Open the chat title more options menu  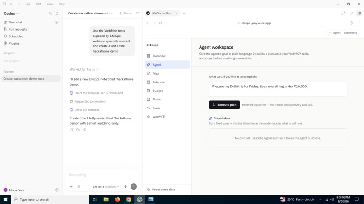pos(111,13)
